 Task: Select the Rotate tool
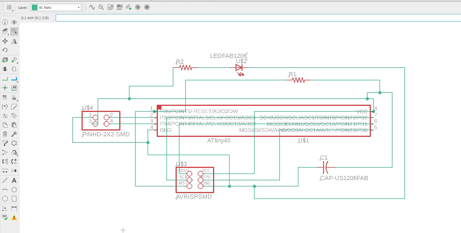[5, 50]
